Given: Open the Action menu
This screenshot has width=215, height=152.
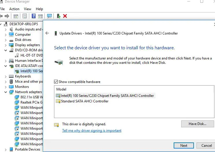Looking at the screenshot, I should tap(14, 9).
